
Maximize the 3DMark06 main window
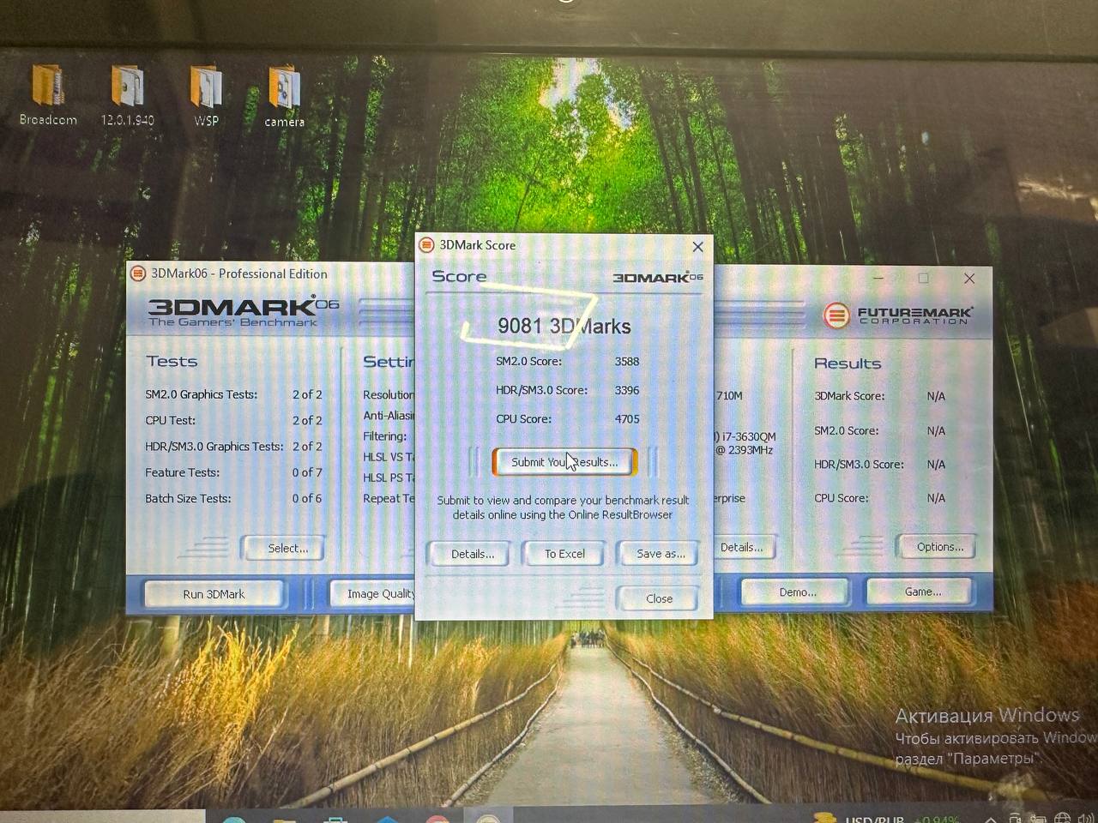pyautogui.click(x=923, y=278)
